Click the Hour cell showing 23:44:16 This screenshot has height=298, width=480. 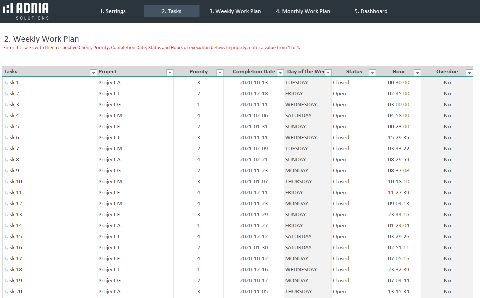click(x=398, y=215)
